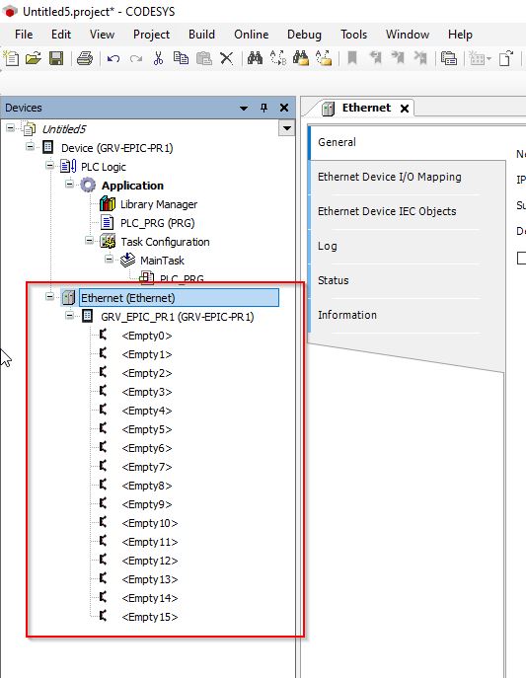Open the Build menu
Viewport: 526px width, 678px height.
pyautogui.click(x=201, y=35)
